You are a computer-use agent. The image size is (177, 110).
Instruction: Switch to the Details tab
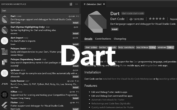pos(88,39)
